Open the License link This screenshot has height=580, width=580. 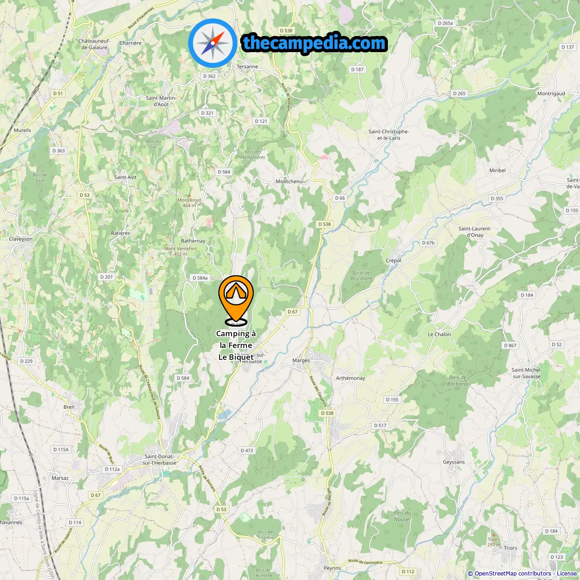(x=567, y=573)
